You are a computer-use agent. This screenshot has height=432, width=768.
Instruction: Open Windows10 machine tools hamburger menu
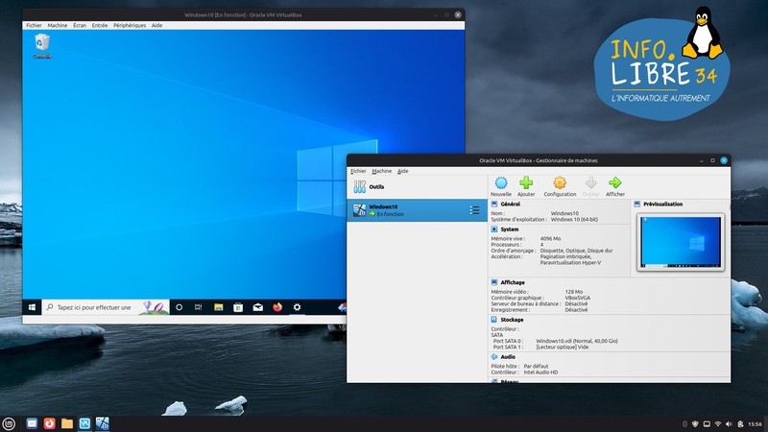(474, 210)
